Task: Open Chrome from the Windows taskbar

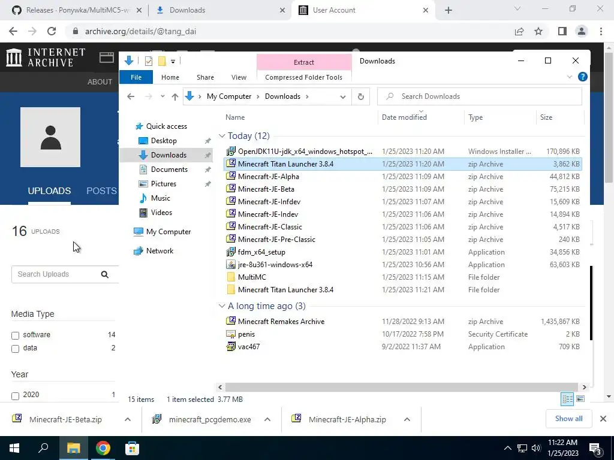Action: click(x=103, y=448)
